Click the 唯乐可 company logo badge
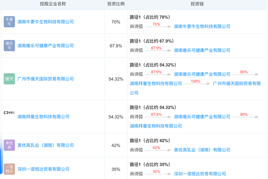268x179 pixels. click(9, 46)
